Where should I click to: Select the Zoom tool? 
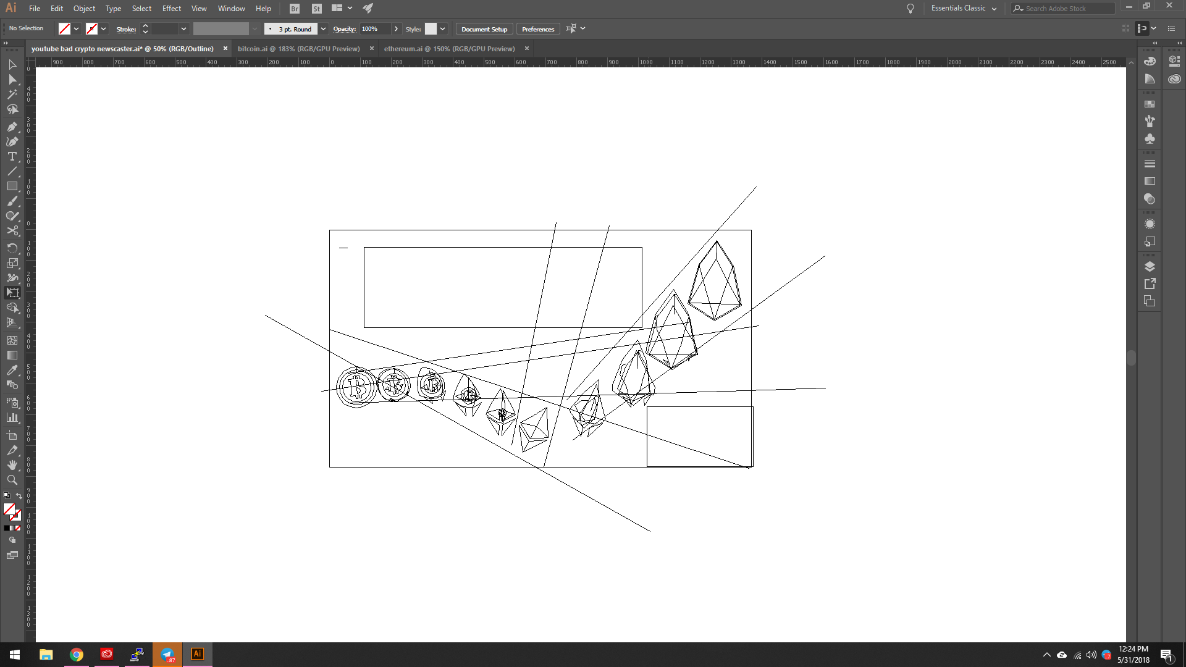(12, 480)
